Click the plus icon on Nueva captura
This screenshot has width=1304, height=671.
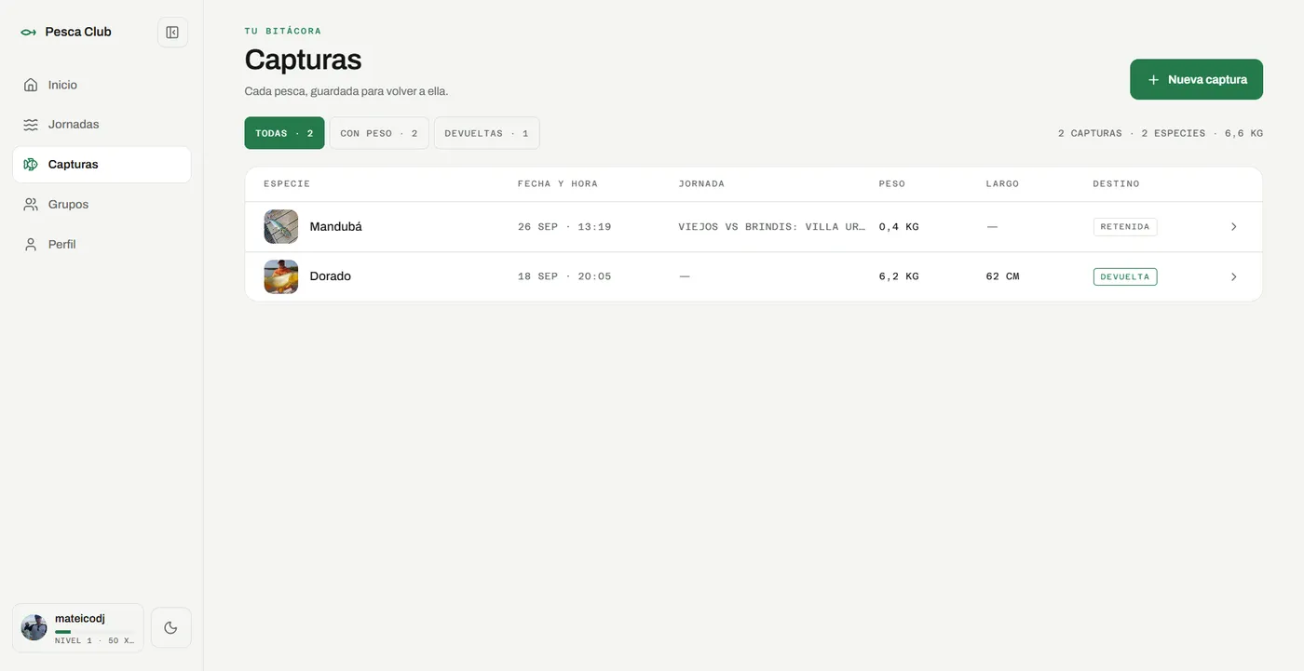click(1153, 80)
